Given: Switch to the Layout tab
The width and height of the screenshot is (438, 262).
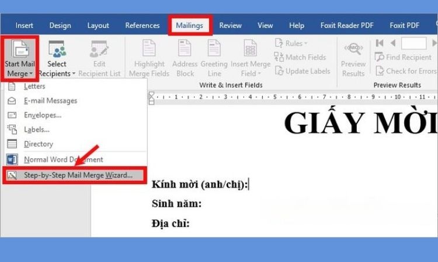Looking at the screenshot, I should point(98,26).
